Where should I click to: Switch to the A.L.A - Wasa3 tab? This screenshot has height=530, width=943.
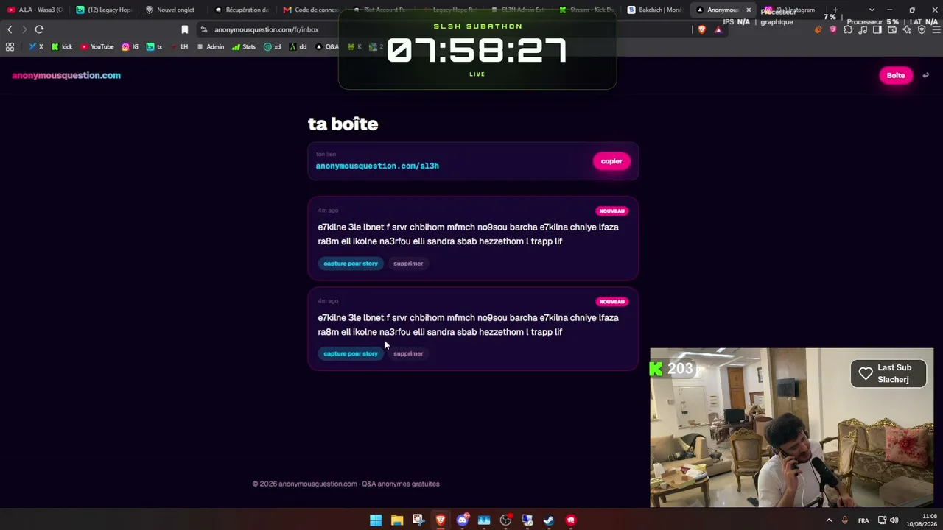tap(35, 10)
